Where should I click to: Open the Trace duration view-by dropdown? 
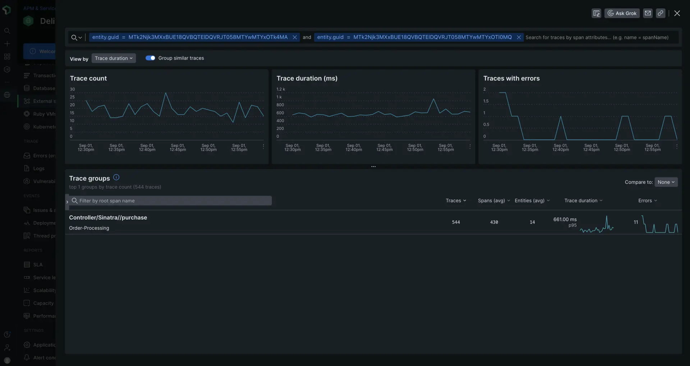(114, 58)
